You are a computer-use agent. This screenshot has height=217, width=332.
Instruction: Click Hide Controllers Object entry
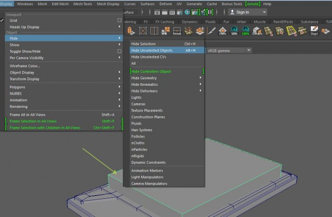(x=167, y=71)
